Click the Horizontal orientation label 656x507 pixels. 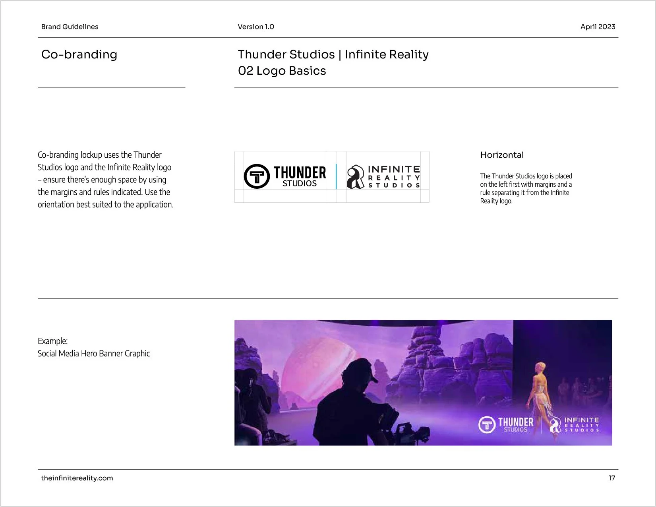(502, 155)
